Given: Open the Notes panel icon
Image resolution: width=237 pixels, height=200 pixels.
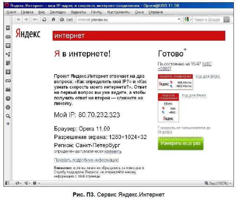Looking at the screenshot, I should 8,63.
